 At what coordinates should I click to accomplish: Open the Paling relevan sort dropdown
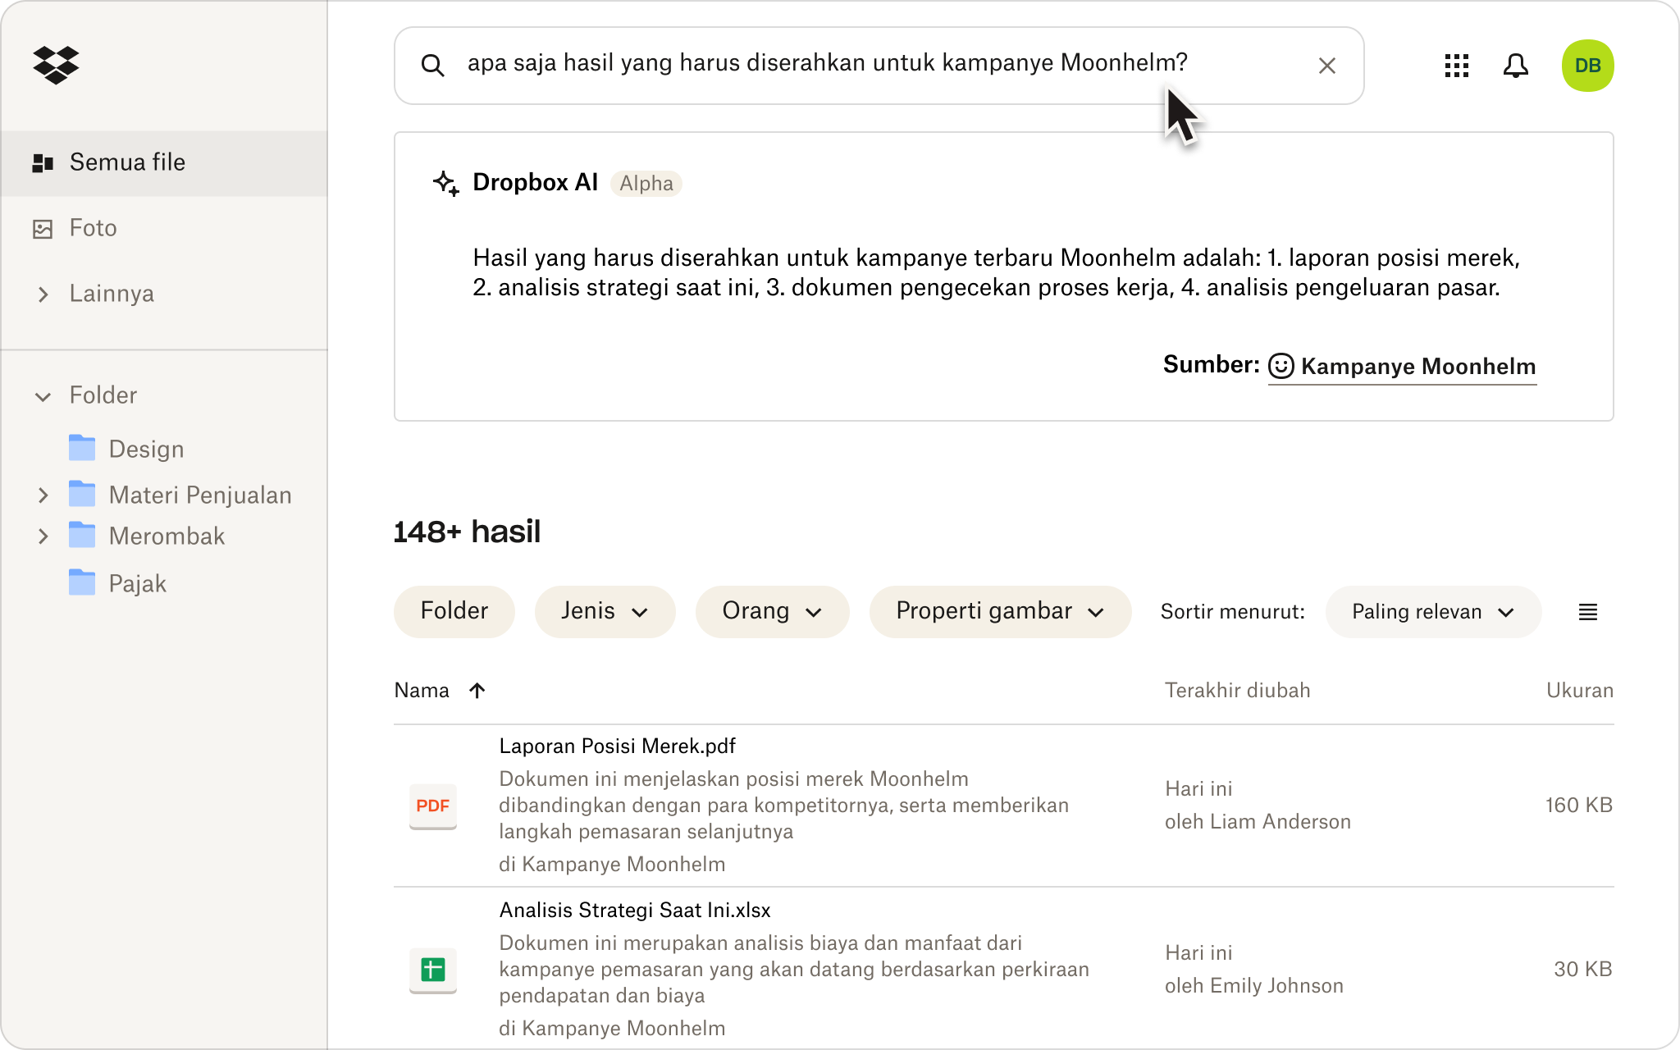coord(1433,612)
